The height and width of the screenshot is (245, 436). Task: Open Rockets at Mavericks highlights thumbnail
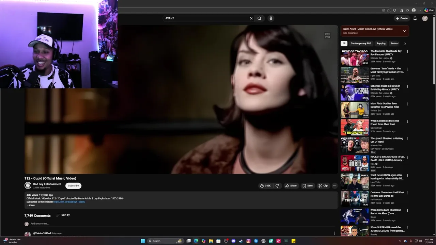pyautogui.click(x=355, y=163)
